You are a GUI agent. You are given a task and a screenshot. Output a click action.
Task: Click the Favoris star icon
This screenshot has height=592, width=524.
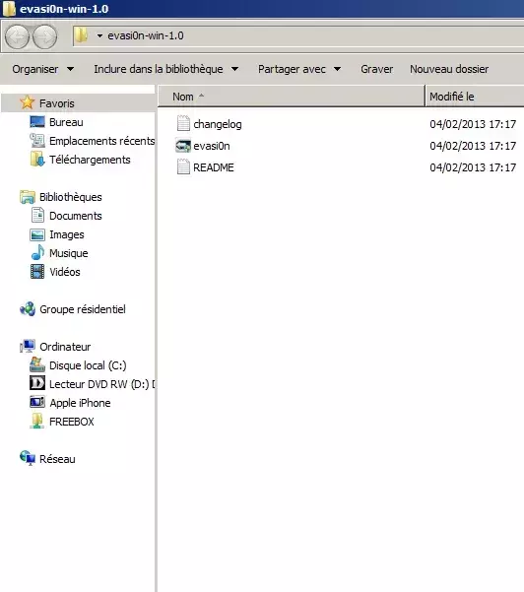click(28, 102)
